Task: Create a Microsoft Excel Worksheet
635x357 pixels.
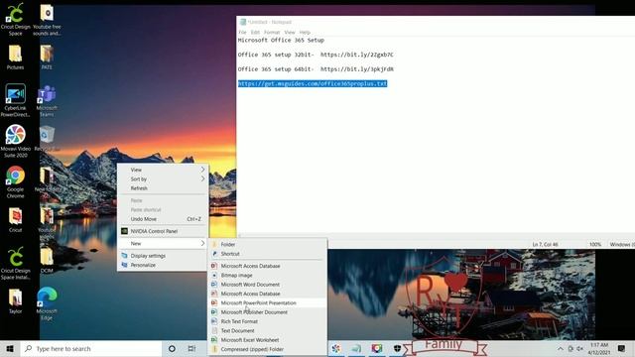Action: pos(267,340)
